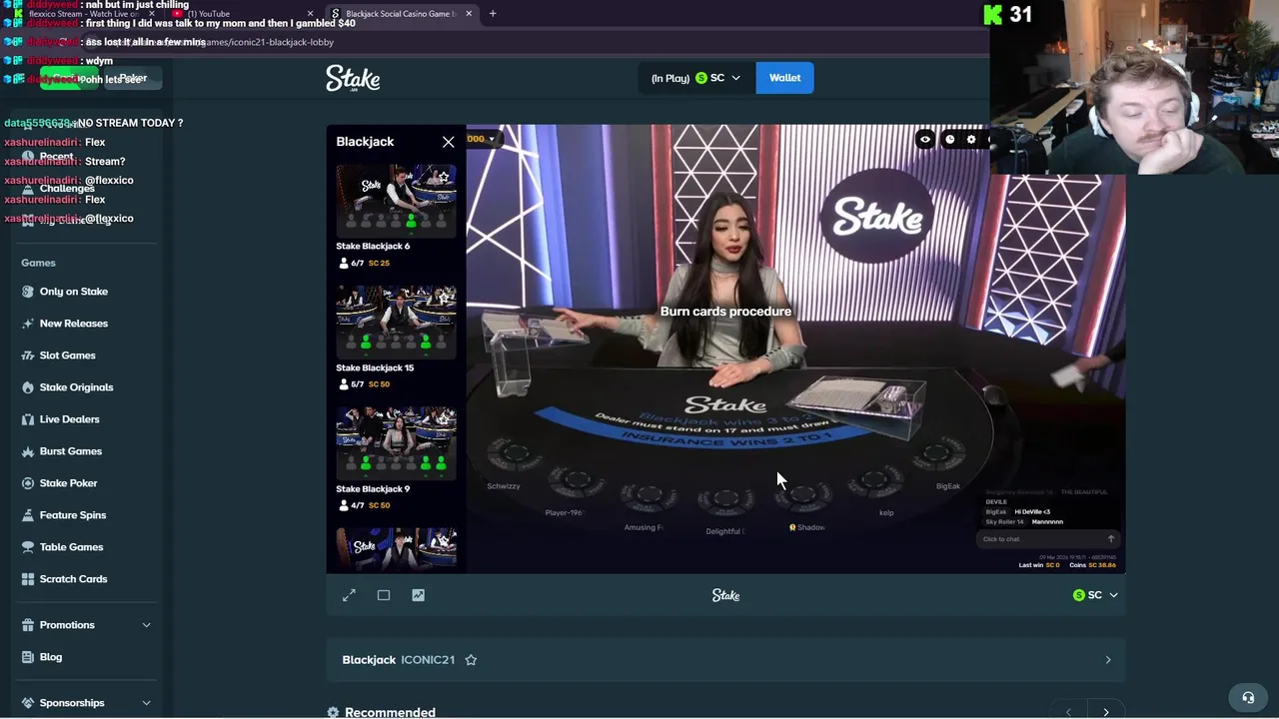Open live support headset icon
This screenshot has width=1279, height=719.
1248,698
